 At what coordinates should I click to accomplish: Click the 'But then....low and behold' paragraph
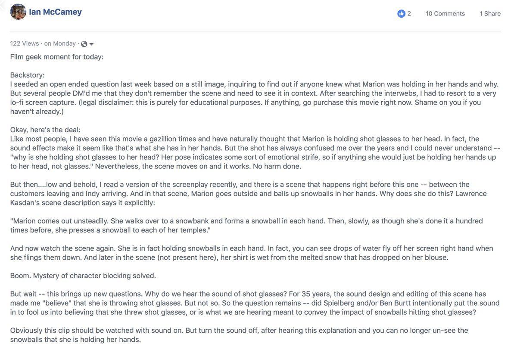pyautogui.click(x=248, y=193)
